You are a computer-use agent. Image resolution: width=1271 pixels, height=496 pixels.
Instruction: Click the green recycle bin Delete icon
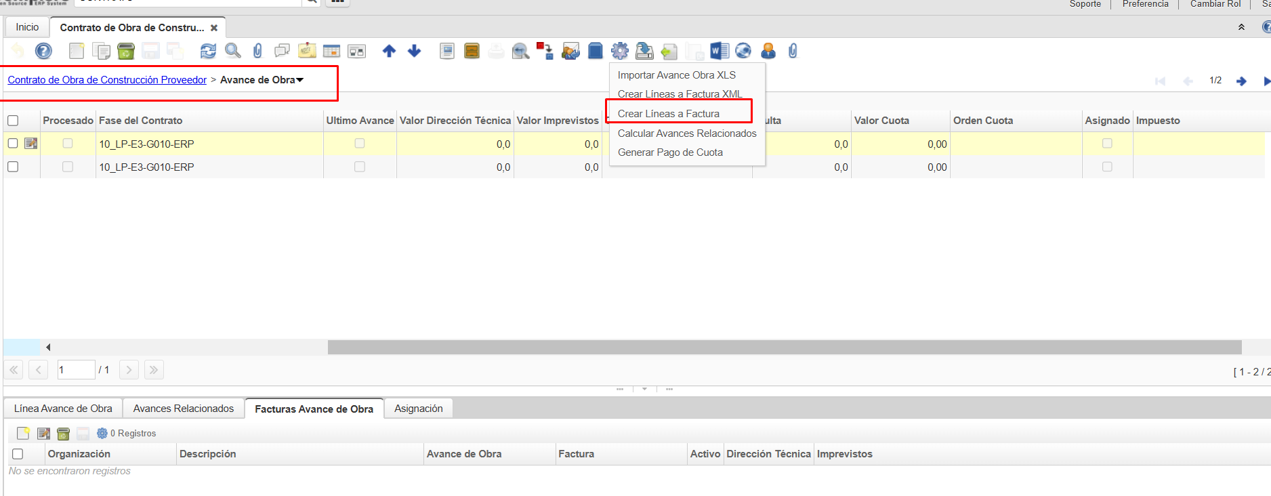click(126, 51)
